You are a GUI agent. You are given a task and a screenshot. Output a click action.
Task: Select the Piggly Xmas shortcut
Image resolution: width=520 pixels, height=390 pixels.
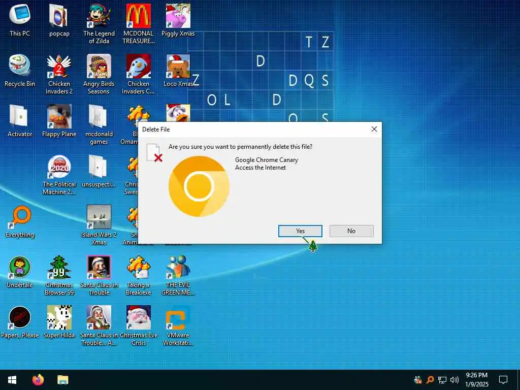[178, 20]
